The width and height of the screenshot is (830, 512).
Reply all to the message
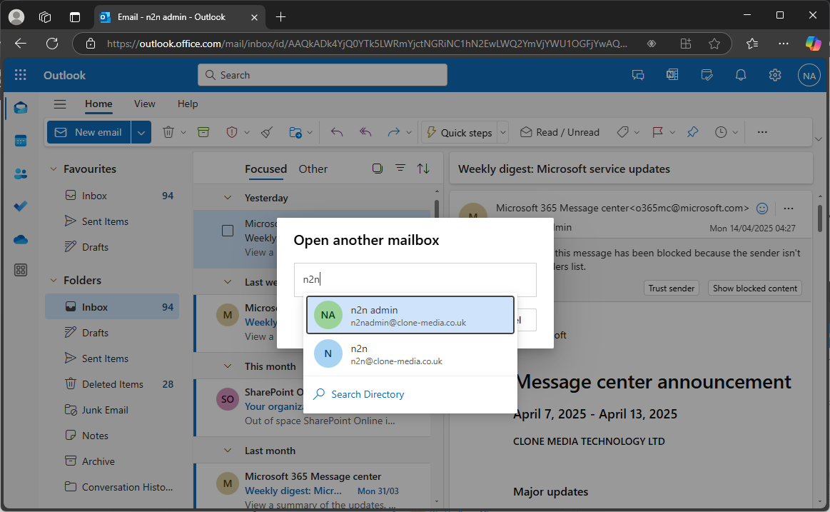coord(365,132)
